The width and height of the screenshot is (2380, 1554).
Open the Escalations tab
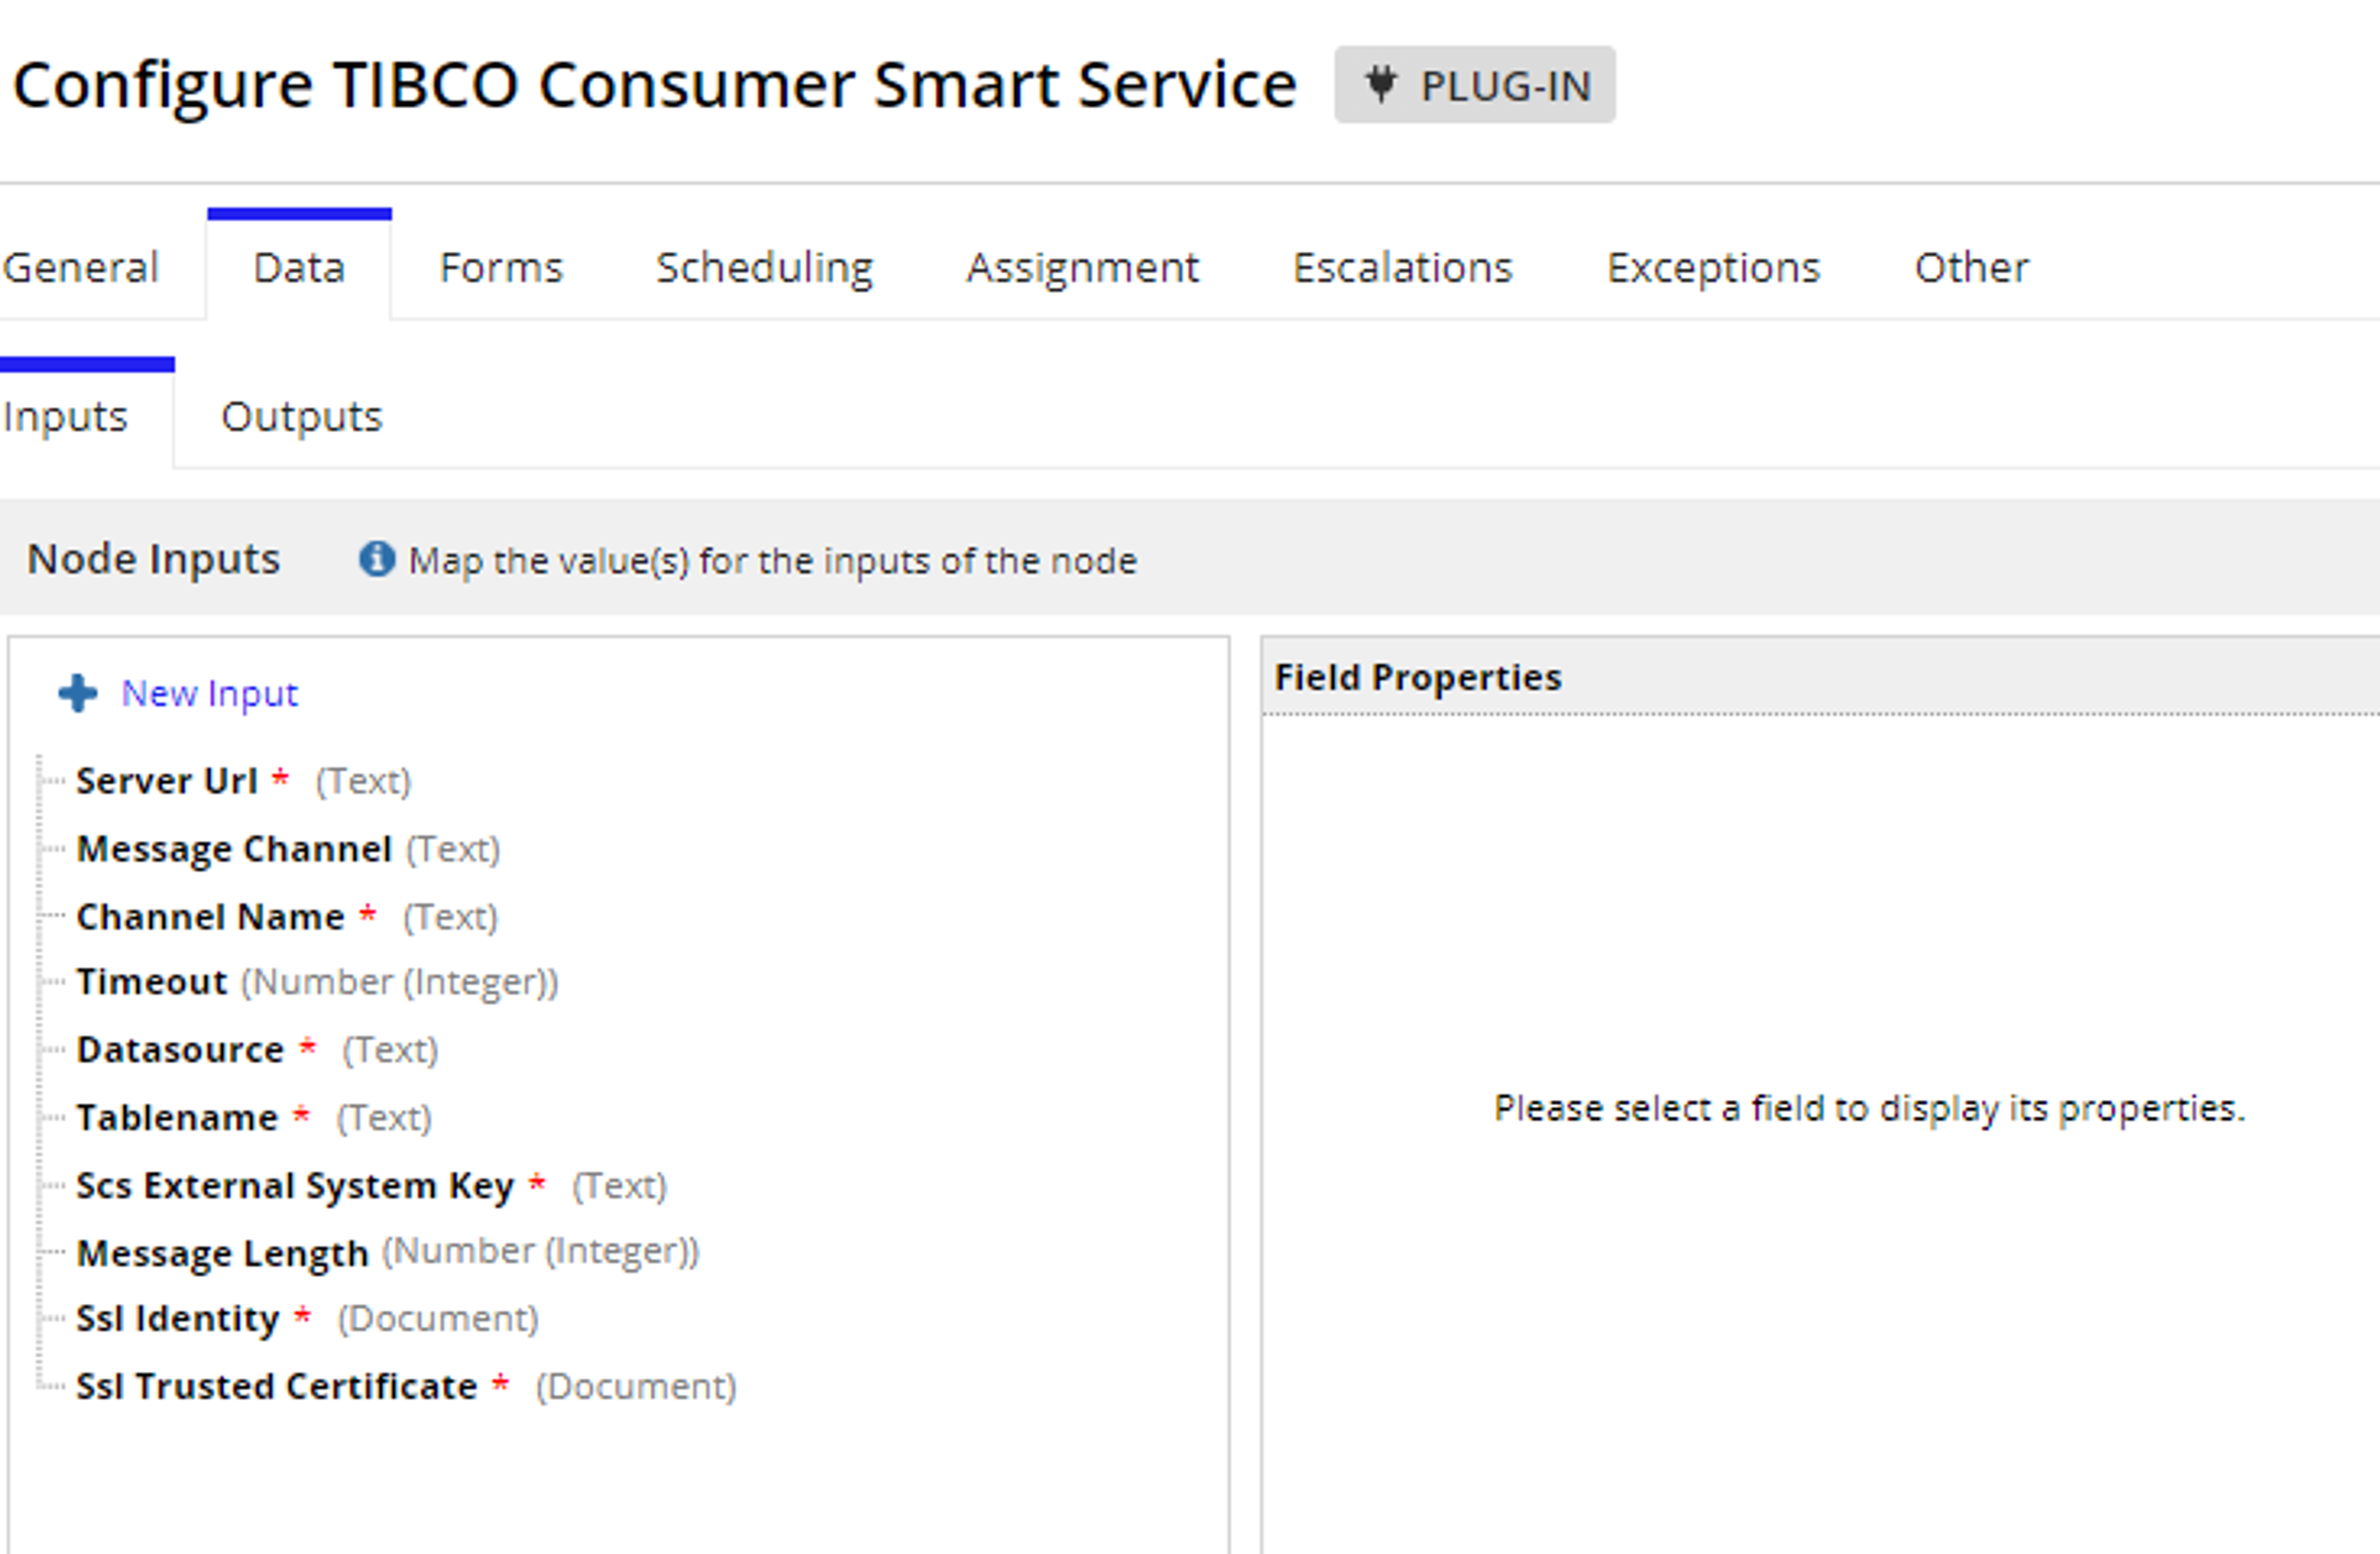(1403, 268)
